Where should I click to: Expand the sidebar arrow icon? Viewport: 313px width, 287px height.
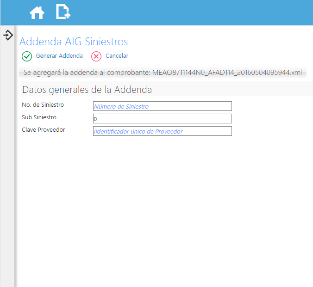(x=8, y=35)
